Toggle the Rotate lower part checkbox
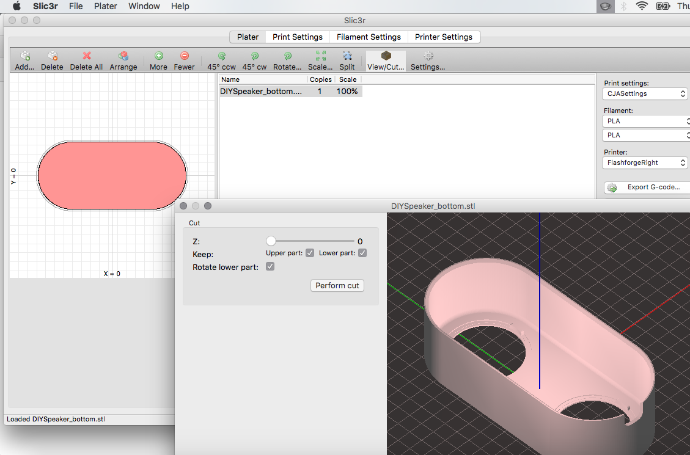The image size is (690, 455). tap(270, 267)
